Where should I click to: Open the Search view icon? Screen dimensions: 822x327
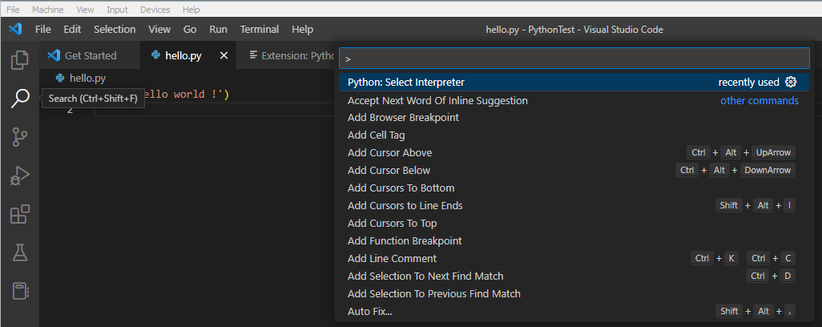tap(20, 98)
